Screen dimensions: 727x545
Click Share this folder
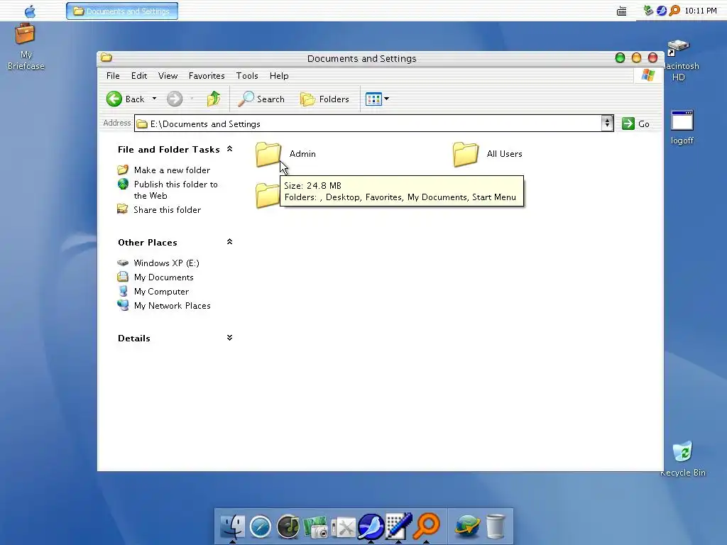tap(168, 210)
